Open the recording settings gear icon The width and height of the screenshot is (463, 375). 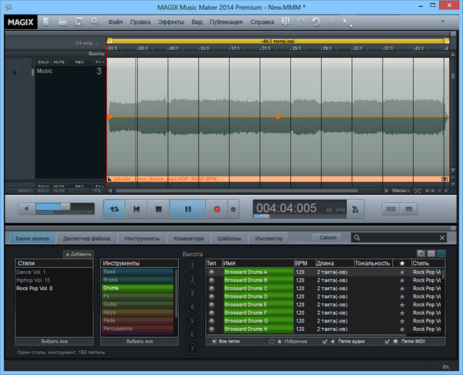point(233,208)
